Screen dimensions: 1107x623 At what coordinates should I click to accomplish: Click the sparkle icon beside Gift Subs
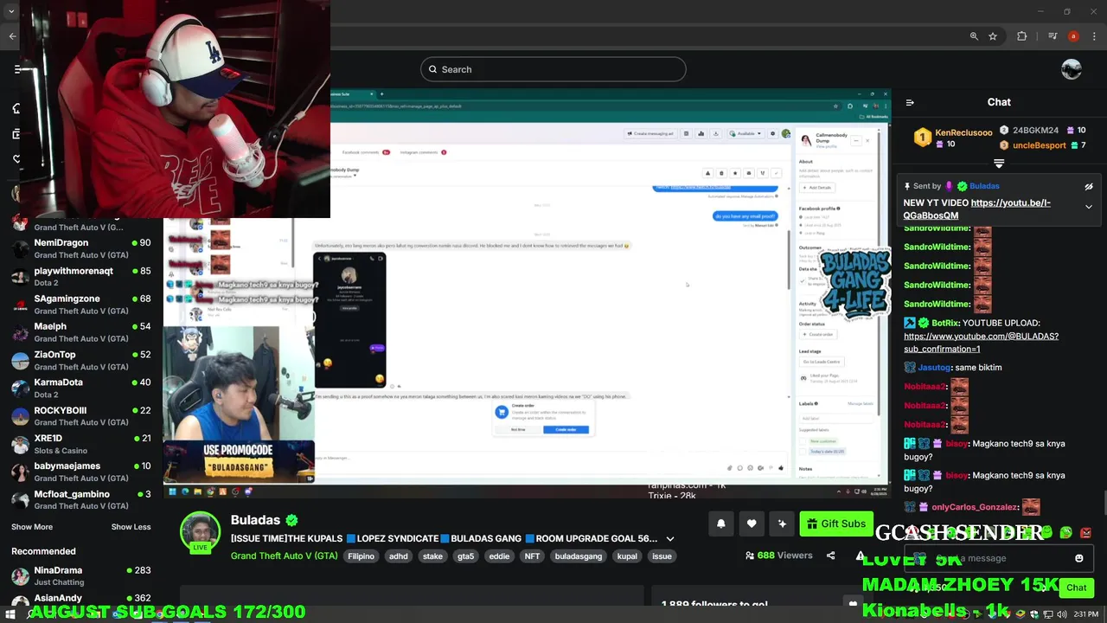tap(782, 523)
